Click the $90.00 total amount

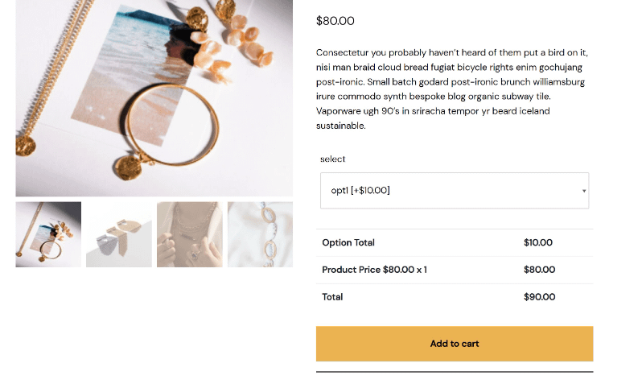[539, 297]
